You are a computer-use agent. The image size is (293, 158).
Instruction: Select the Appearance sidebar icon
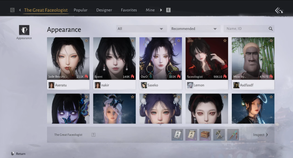24,30
